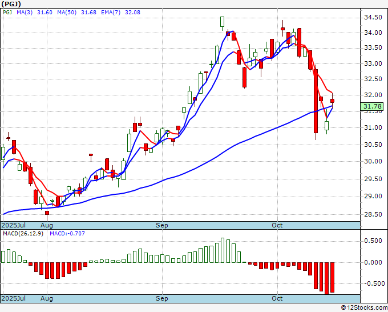Click Aug on the price chart date axis

pos(47,225)
